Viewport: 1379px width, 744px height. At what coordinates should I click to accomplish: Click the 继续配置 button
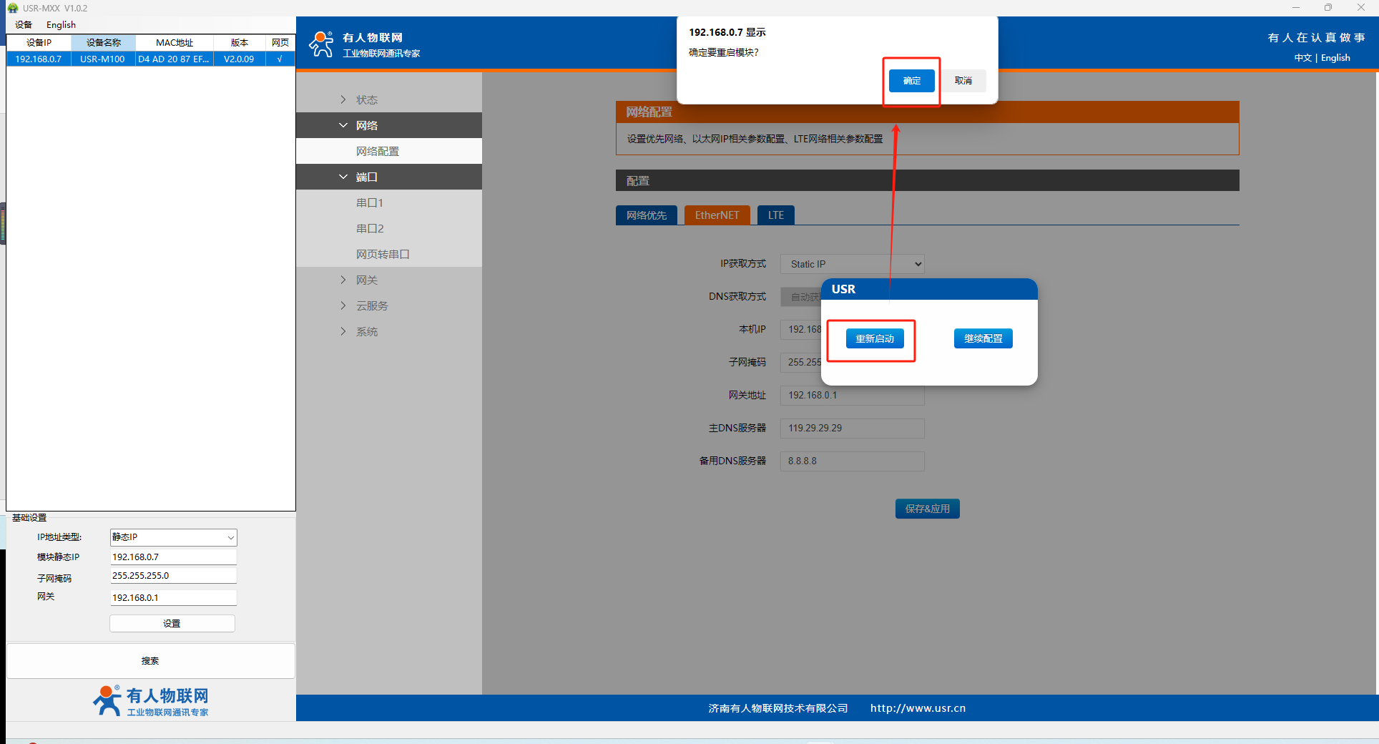coord(983,338)
